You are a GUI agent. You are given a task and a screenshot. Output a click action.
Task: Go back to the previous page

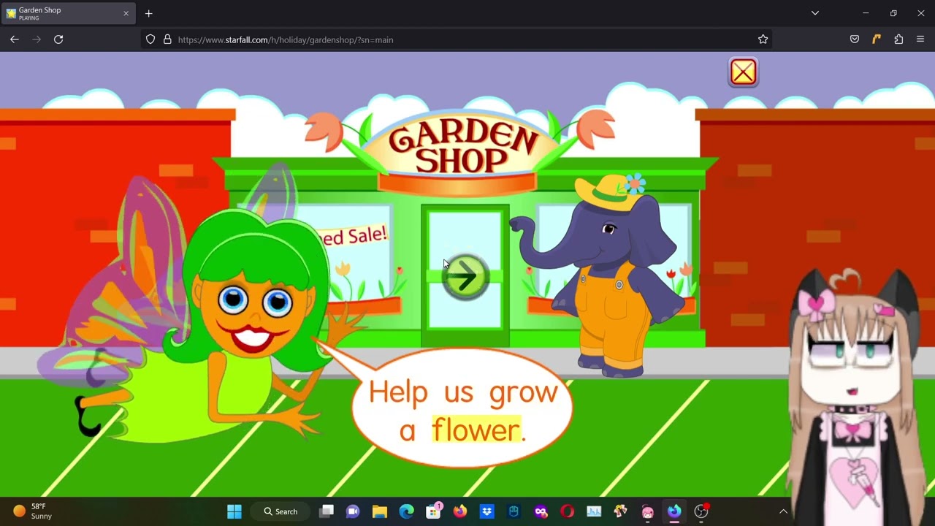(x=15, y=39)
